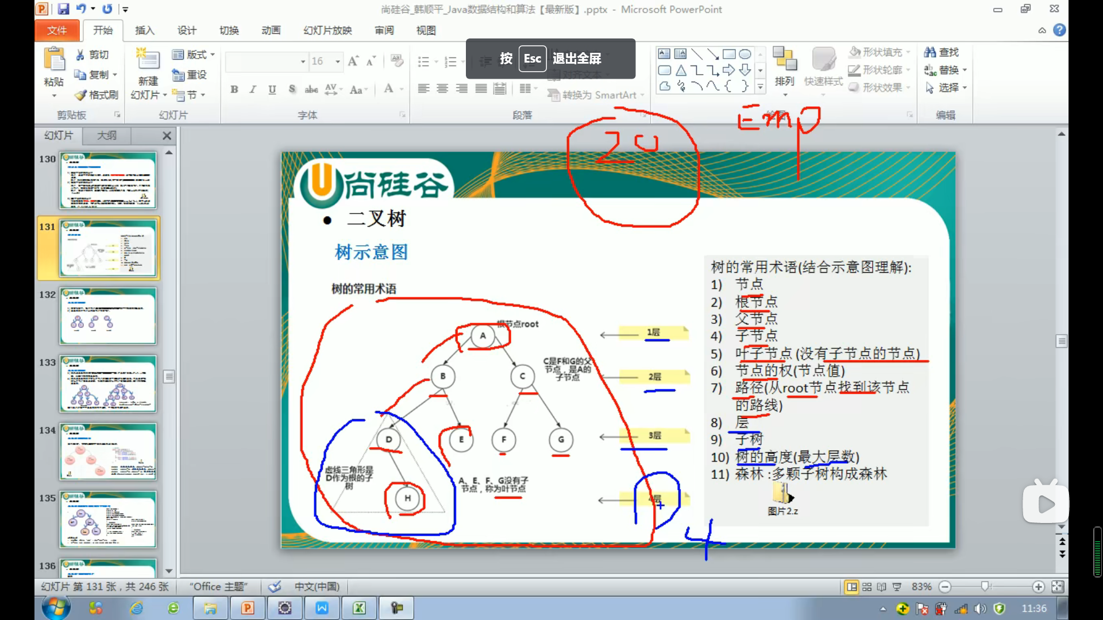Click the center text alignment icon
The height and width of the screenshot is (620, 1103).
[442, 88]
